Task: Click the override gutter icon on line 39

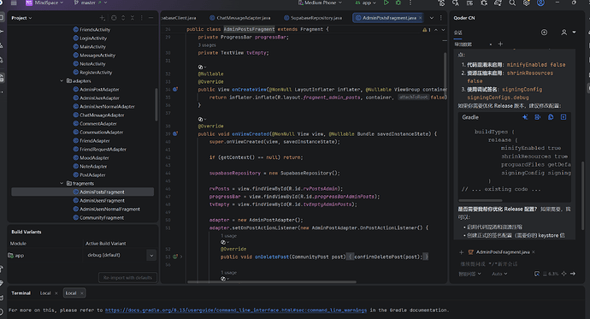Action: coord(175,133)
